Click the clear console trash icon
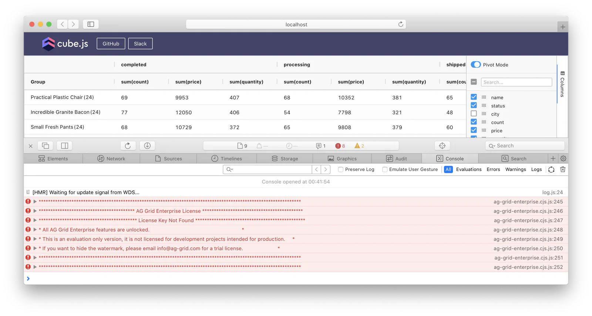592x316 pixels. (x=563, y=169)
